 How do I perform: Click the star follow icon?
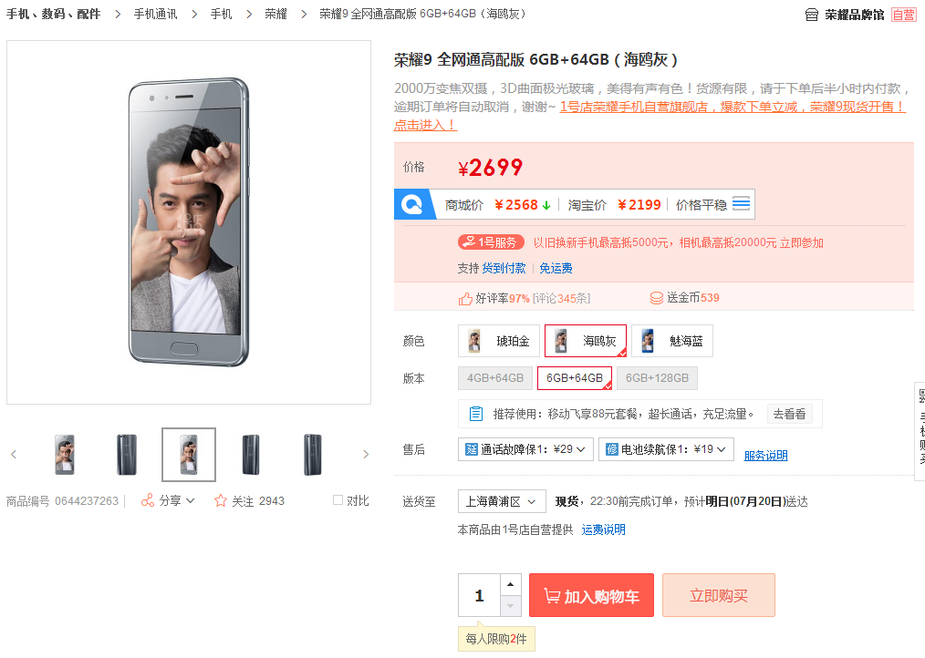point(220,500)
